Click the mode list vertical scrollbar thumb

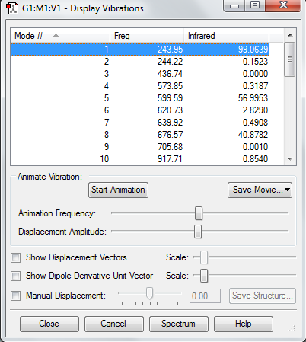(x=290, y=59)
